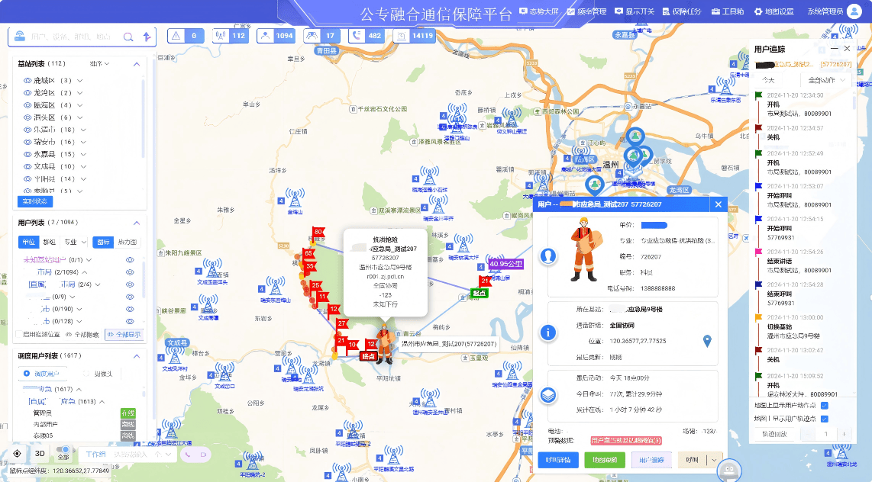
Task: Click the locate crosshair icon at bottom left
Action: tap(18, 453)
